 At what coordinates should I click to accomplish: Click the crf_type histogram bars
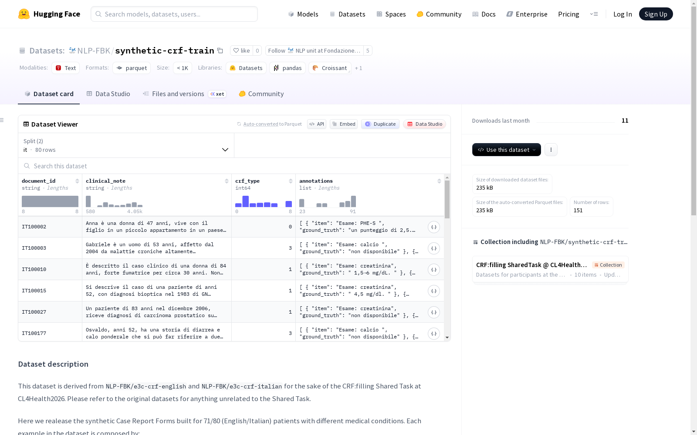click(264, 201)
